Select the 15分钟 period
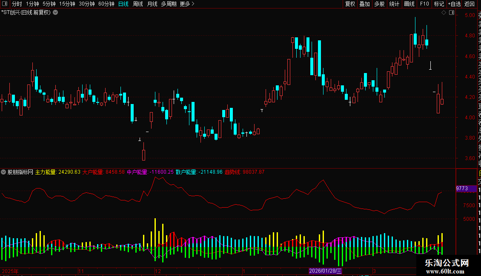The image size is (481, 276). click(x=67, y=4)
